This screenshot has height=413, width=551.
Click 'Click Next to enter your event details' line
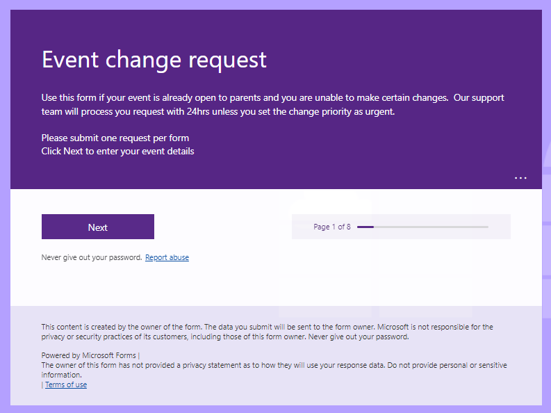pyautogui.click(x=117, y=151)
